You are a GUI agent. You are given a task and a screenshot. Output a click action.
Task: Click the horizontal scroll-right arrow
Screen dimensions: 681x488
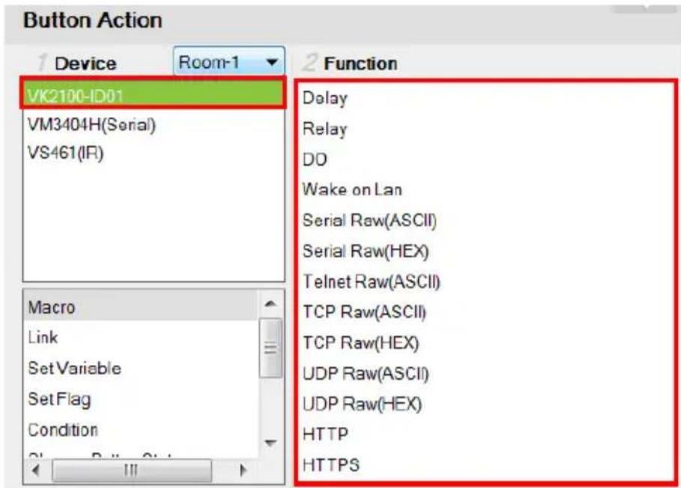click(243, 470)
